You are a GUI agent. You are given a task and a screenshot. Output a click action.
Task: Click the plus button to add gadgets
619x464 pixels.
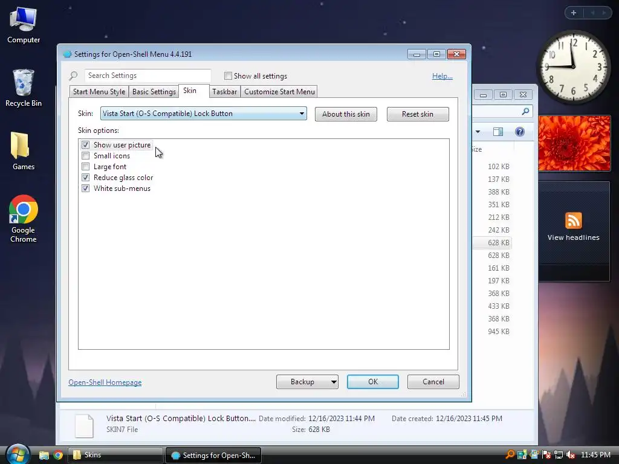(574, 13)
